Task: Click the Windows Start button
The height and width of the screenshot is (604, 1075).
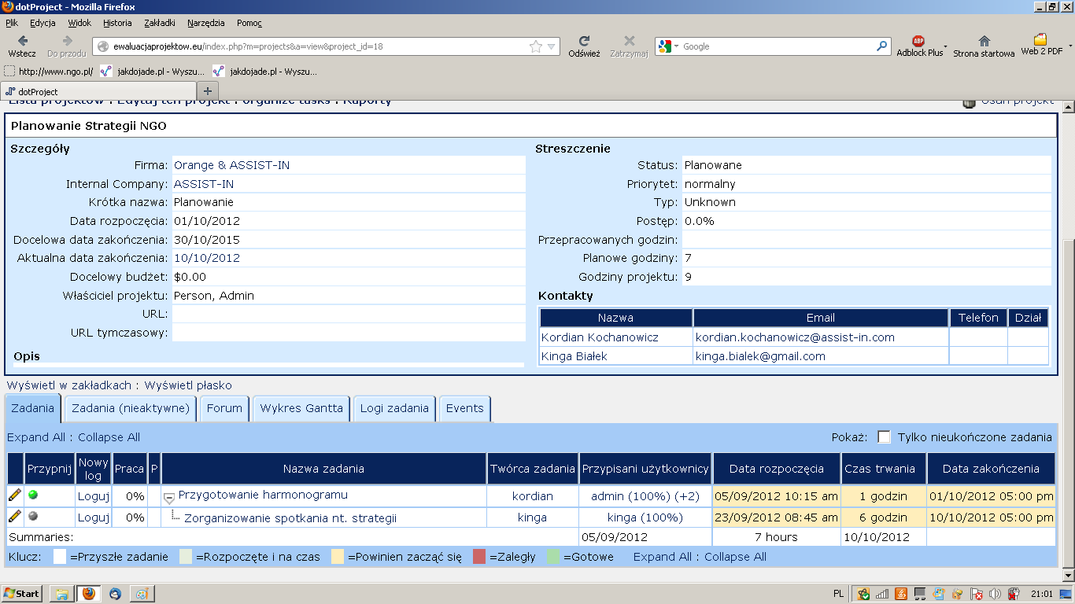Action: tap(22, 594)
